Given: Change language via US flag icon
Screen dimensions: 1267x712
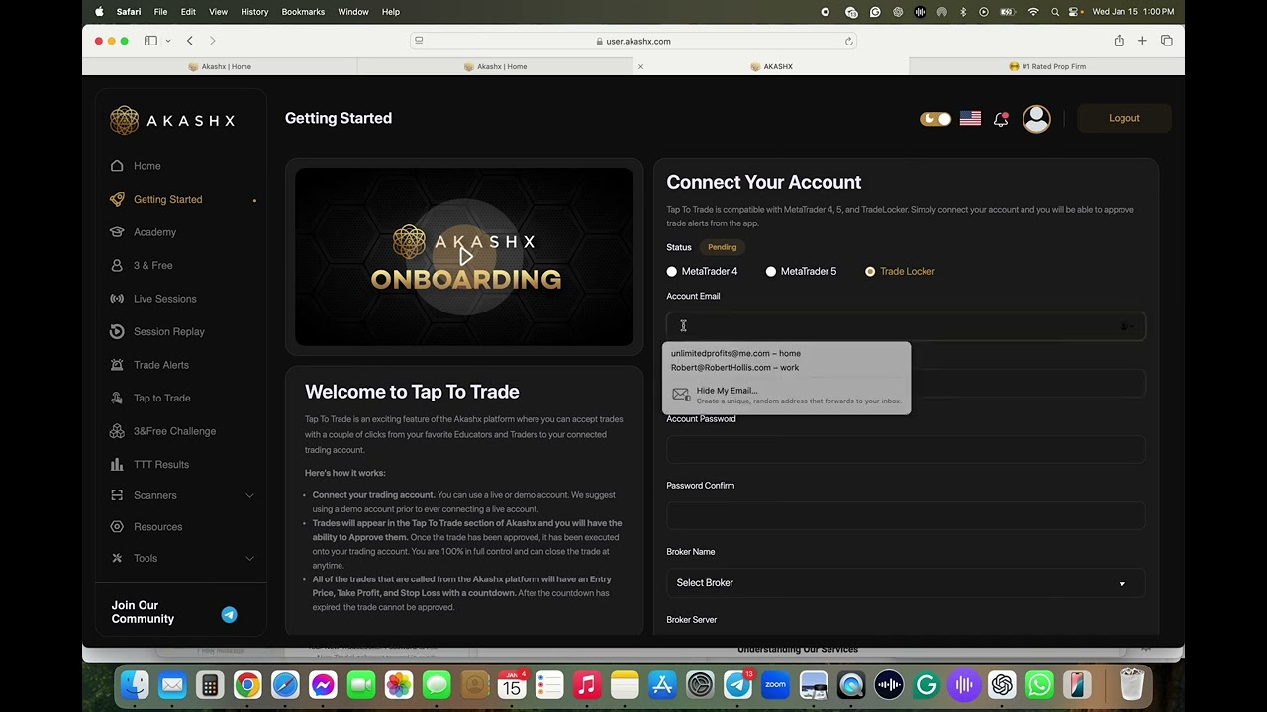Looking at the screenshot, I should pyautogui.click(x=970, y=119).
